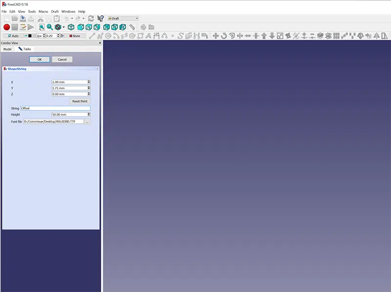Viewport: 391px width, 292px height.
Task: Select the Draft Polygon tool
Action: tap(132, 36)
